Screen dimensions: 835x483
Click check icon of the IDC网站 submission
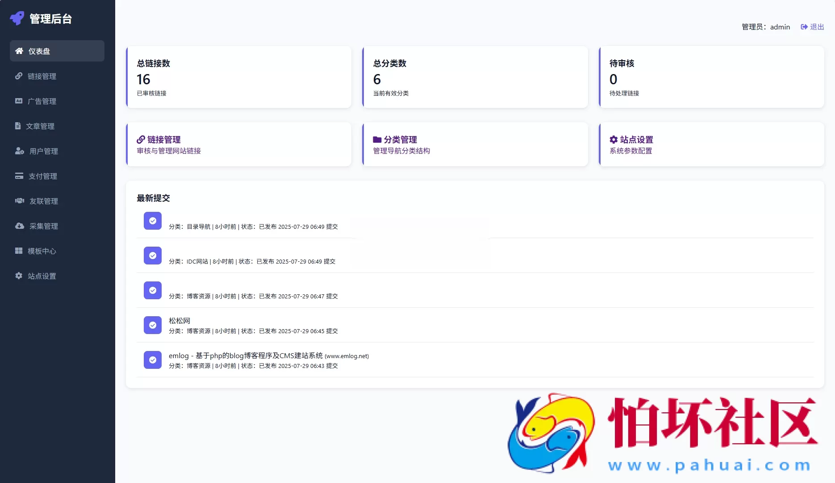[x=153, y=256]
